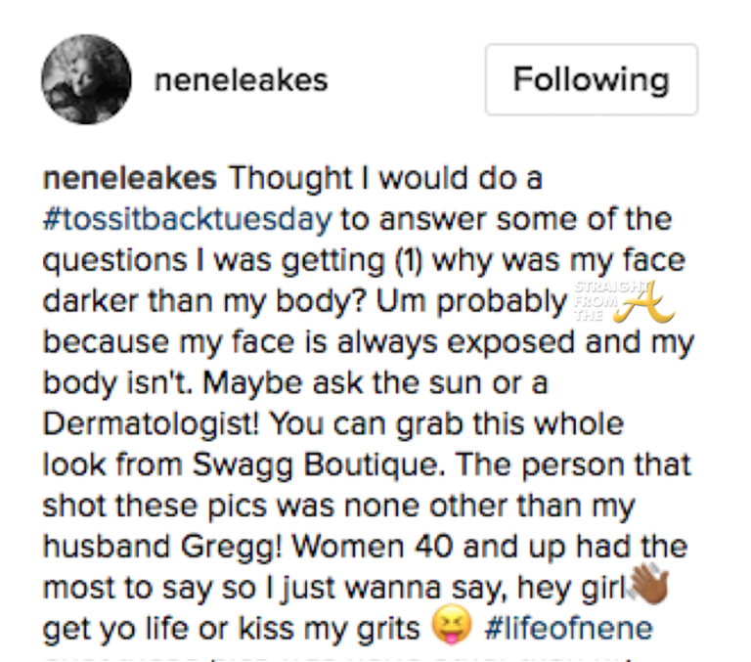Open the #tossitbacktuesday hashtag

click(x=188, y=218)
